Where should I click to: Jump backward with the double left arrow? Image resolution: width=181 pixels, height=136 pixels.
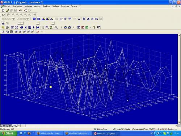22,28
